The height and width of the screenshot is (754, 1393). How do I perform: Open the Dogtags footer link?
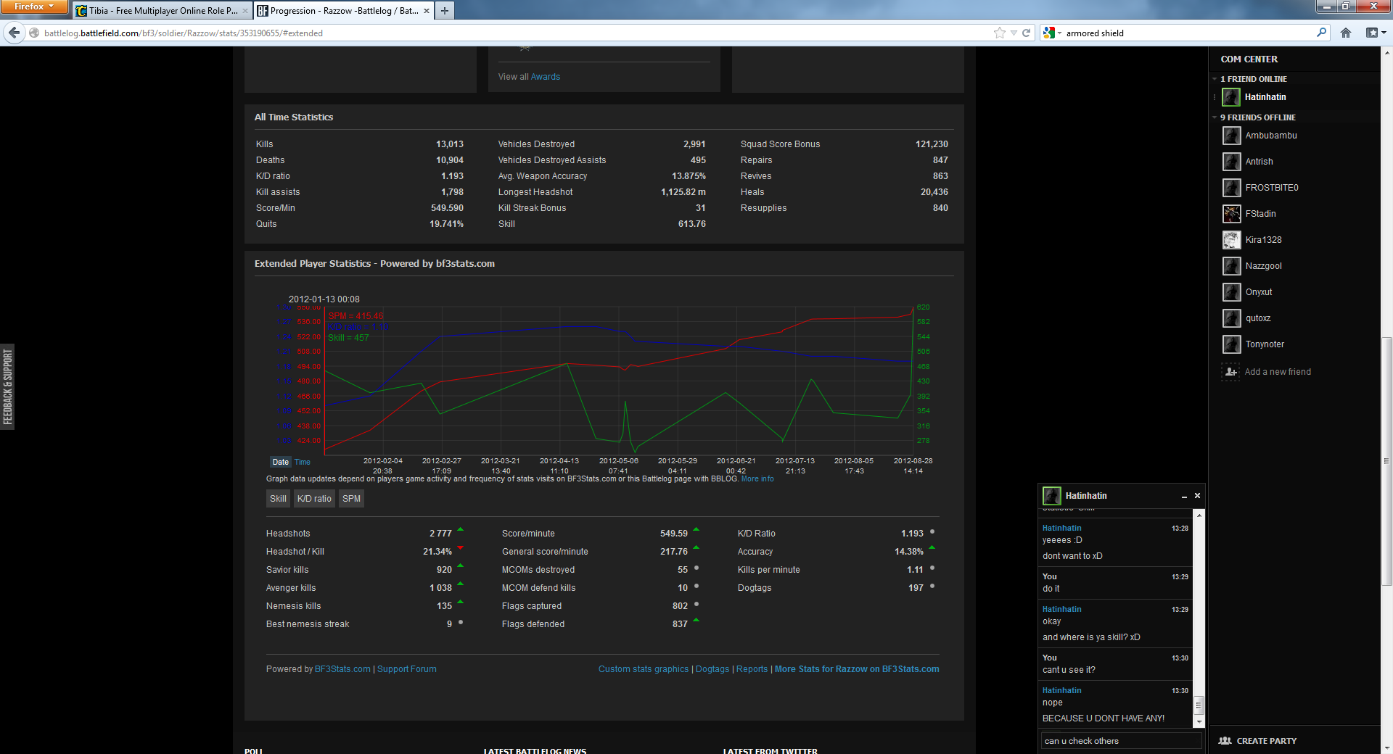pyautogui.click(x=712, y=669)
